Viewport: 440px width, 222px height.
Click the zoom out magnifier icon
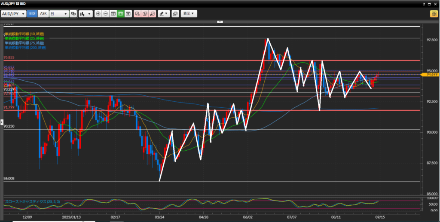click(106, 14)
